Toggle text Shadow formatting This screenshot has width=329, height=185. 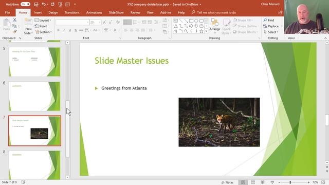[x=76, y=30]
